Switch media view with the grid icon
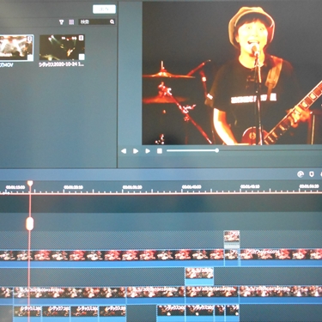The height and width of the screenshot is (322, 322). pos(71,22)
